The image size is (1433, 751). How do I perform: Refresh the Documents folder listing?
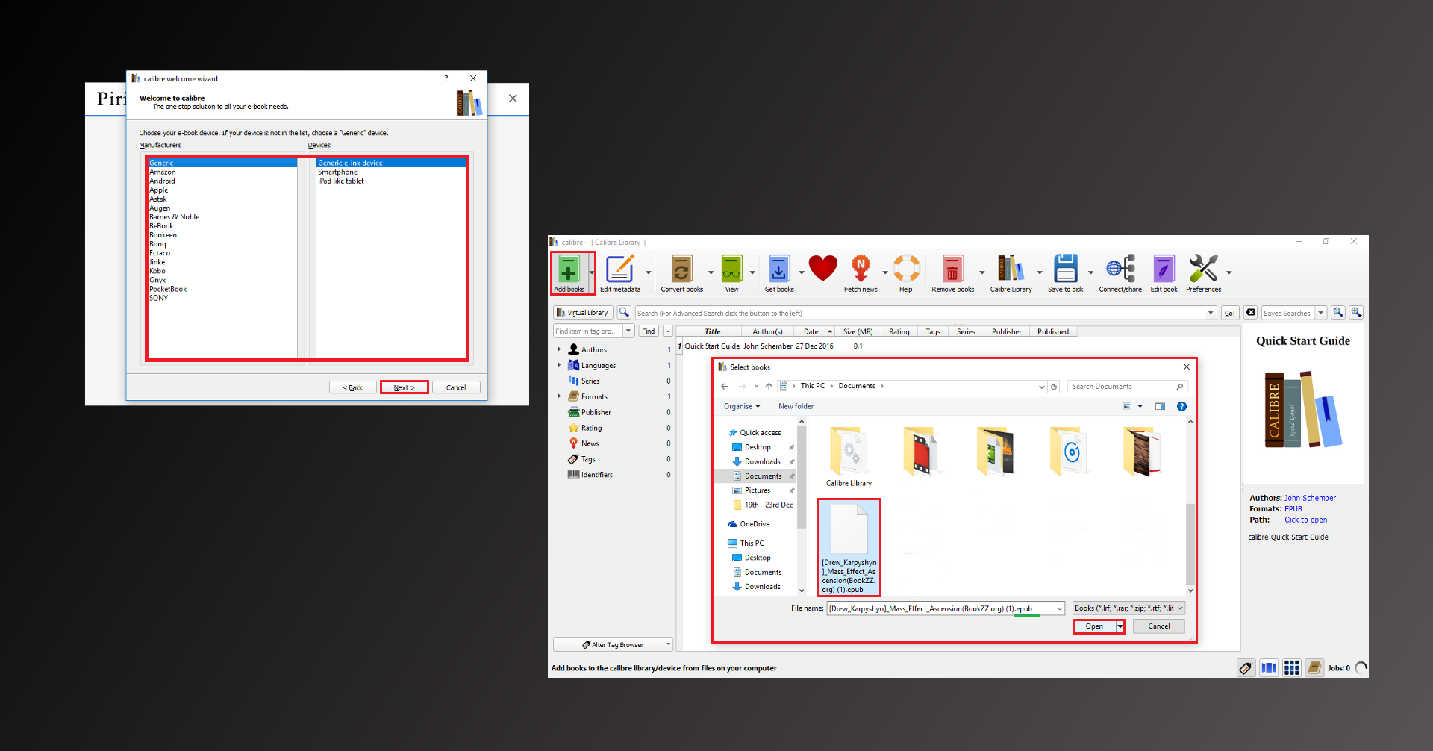click(1054, 386)
